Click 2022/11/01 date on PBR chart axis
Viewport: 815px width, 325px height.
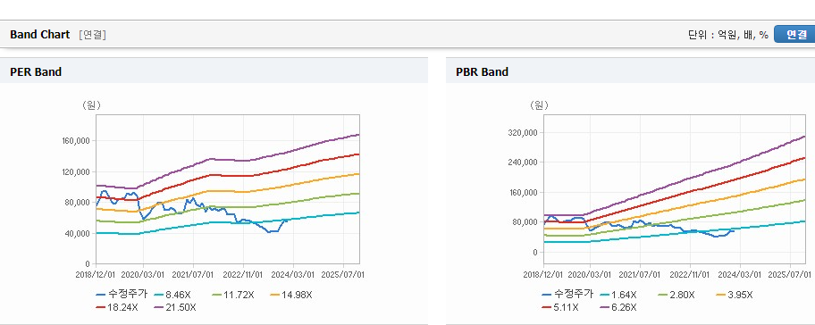click(690, 274)
